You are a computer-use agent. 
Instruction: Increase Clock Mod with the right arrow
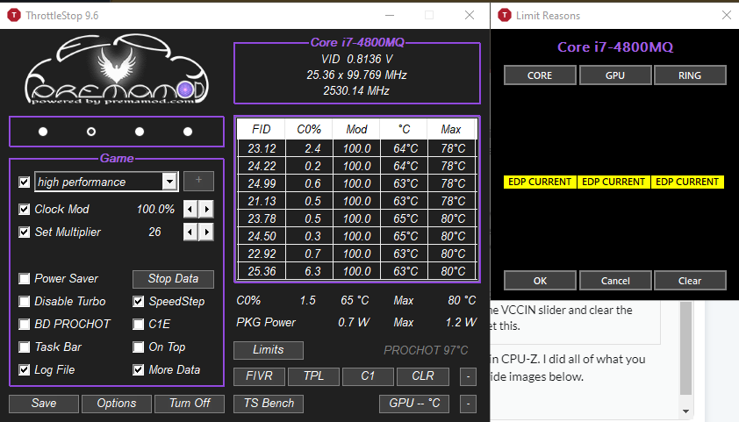[206, 209]
